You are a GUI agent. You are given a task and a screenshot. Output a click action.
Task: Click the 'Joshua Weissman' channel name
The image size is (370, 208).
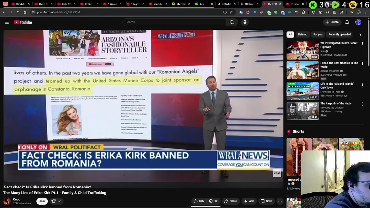point(330,71)
